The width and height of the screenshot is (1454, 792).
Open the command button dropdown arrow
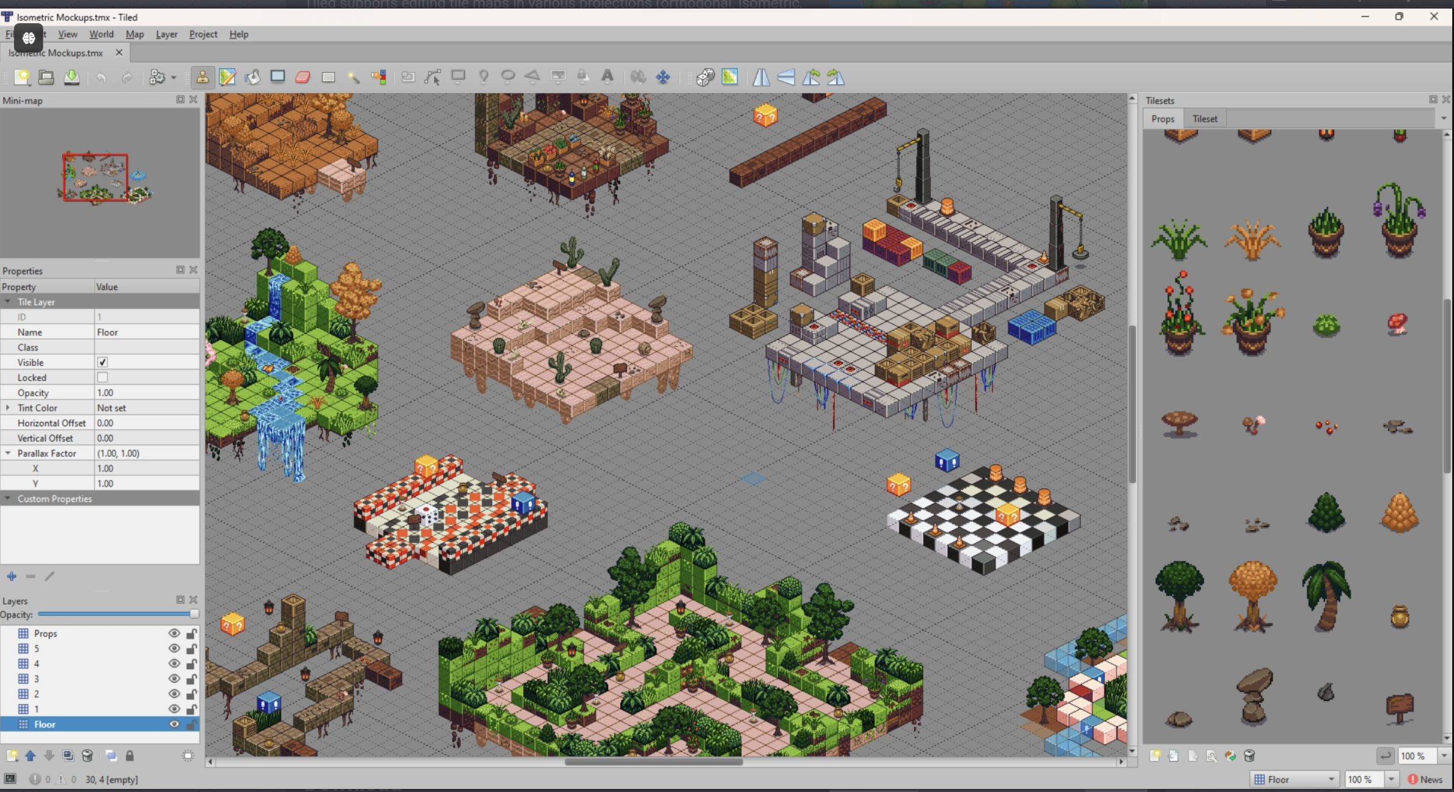(x=174, y=78)
